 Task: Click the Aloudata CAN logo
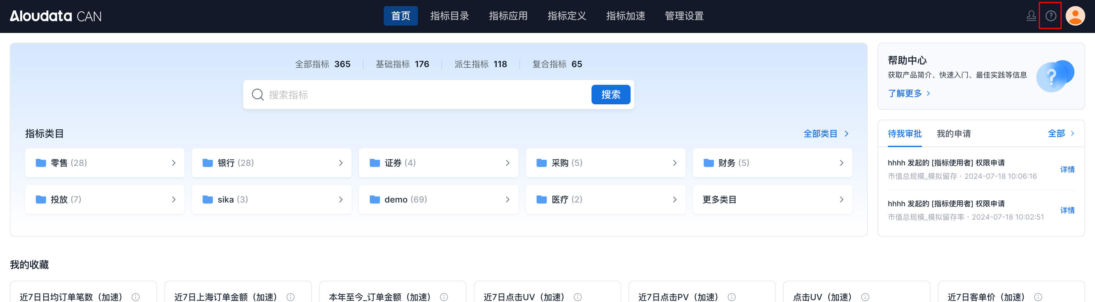[x=56, y=16]
